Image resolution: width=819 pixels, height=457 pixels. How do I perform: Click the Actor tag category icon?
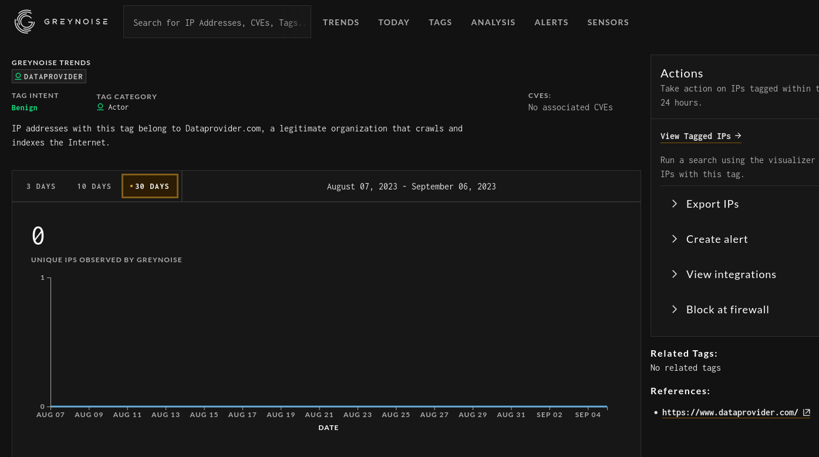[100, 107]
